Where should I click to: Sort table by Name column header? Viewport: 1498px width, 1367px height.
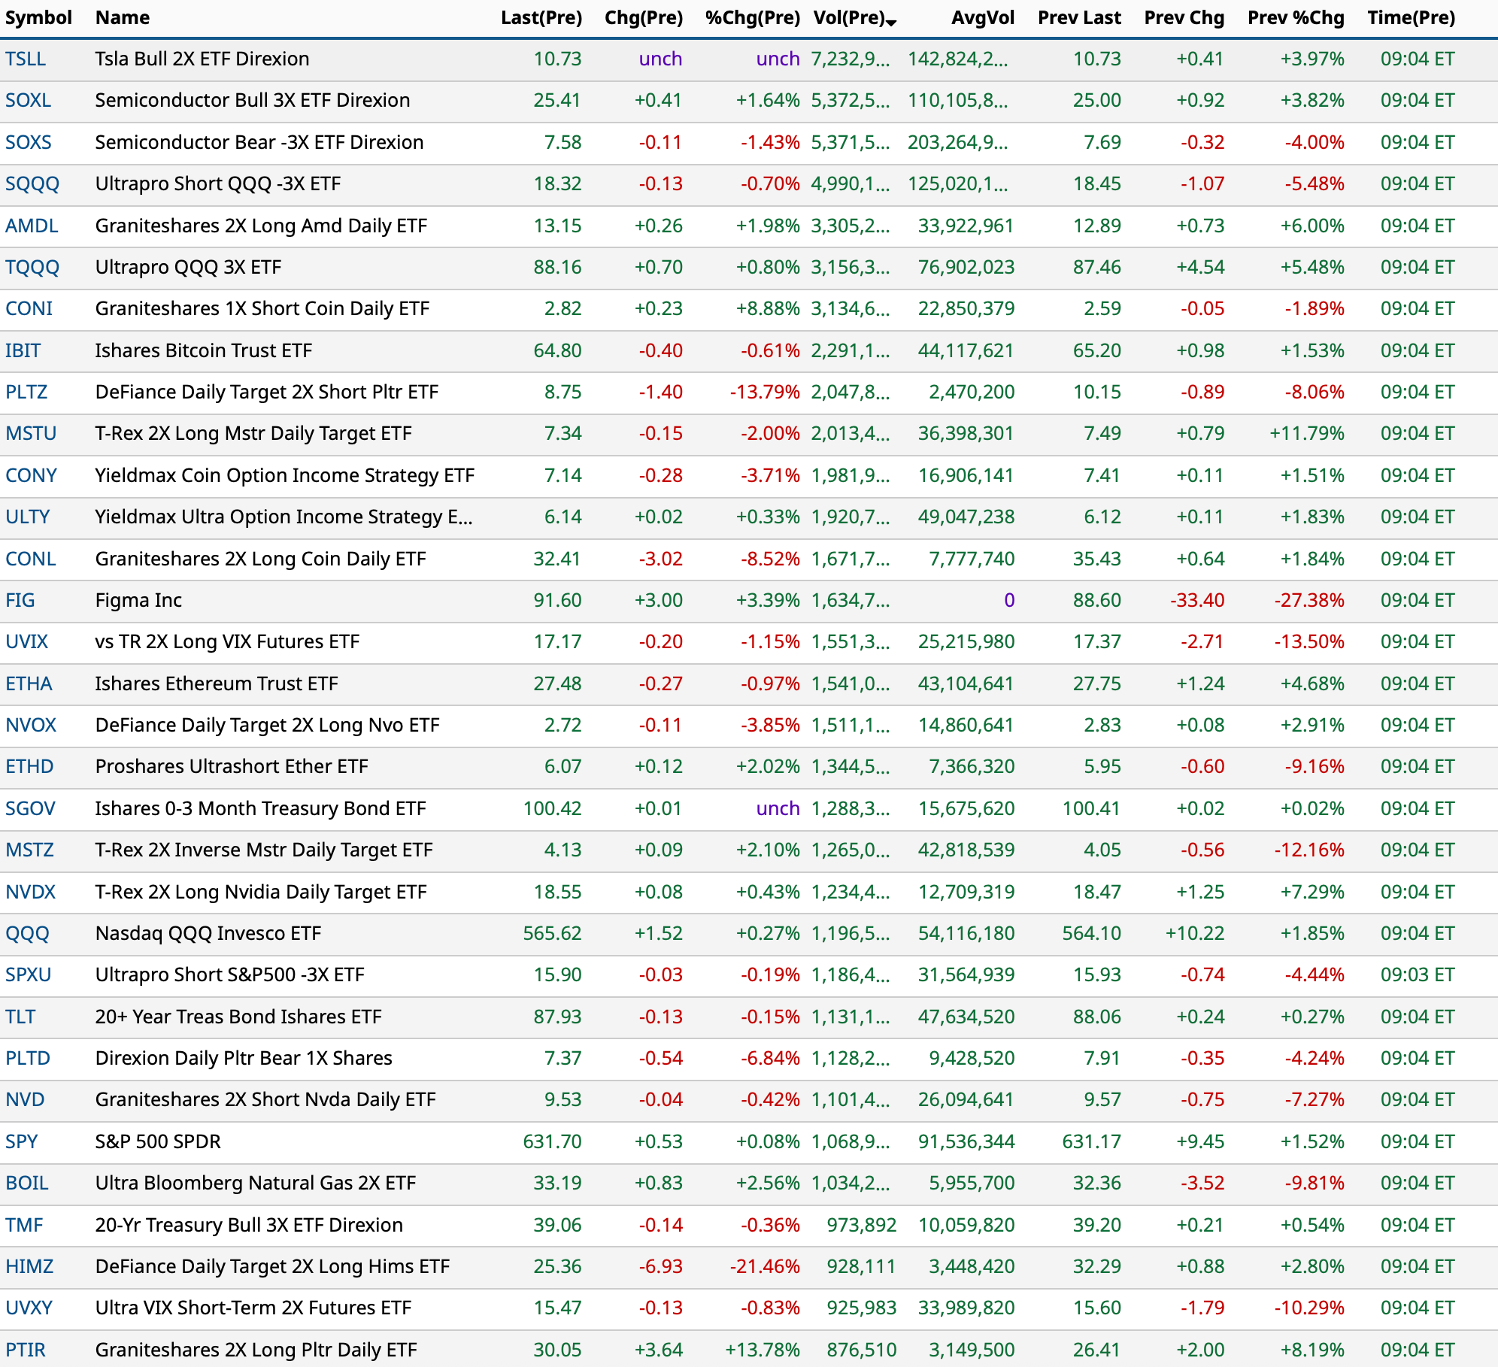coord(123,17)
